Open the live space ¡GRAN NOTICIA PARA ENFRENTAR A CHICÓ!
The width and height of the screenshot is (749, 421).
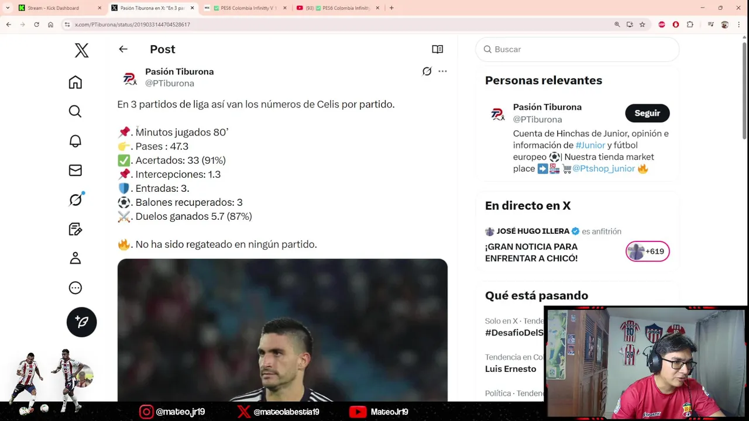point(531,253)
